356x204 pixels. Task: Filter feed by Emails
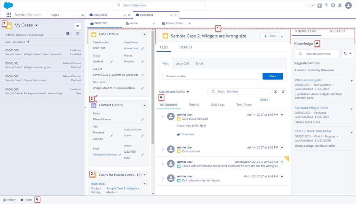(x=194, y=105)
